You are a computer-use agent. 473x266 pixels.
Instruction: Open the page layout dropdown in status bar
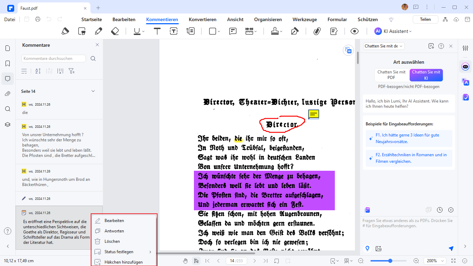(349, 261)
